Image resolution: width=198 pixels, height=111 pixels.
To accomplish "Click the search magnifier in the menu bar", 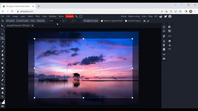I will 76,16.
